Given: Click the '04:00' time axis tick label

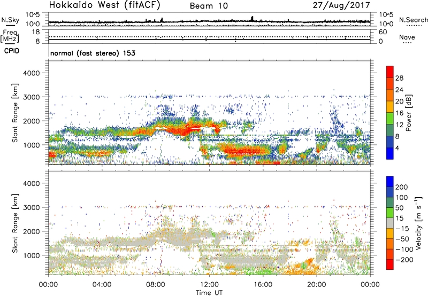Looking at the screenshot, I should coord(102,285).
